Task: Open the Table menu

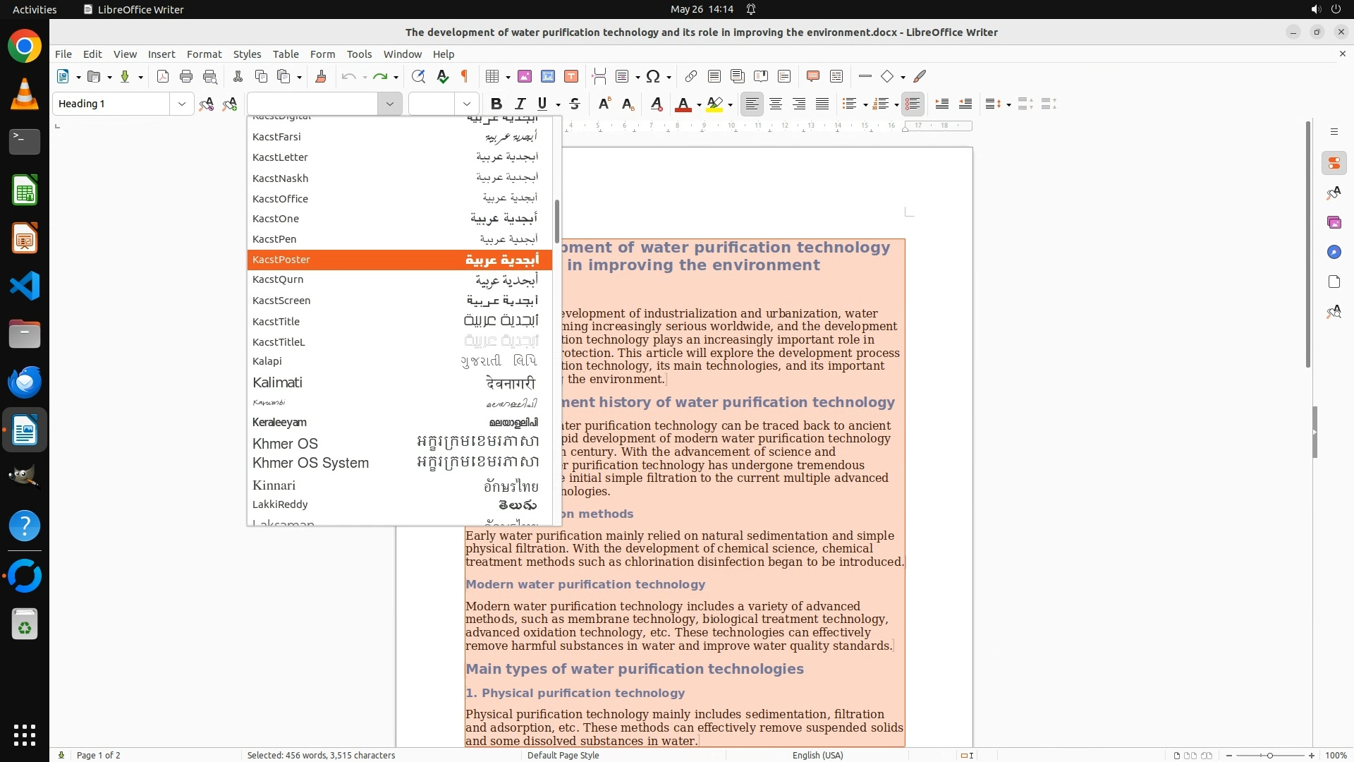Action: click(x=286, y=54)
